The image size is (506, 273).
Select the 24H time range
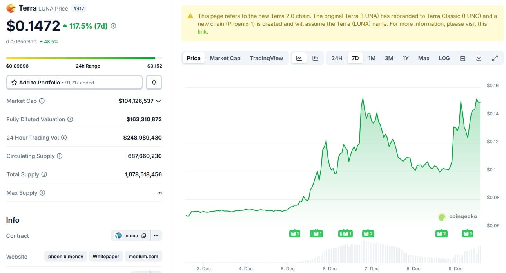(337, 58)
